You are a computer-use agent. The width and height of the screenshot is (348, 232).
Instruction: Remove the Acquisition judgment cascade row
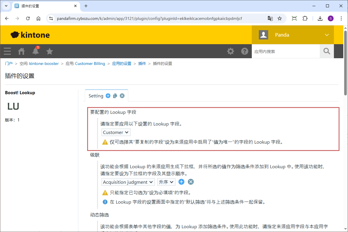pos(191,182)
